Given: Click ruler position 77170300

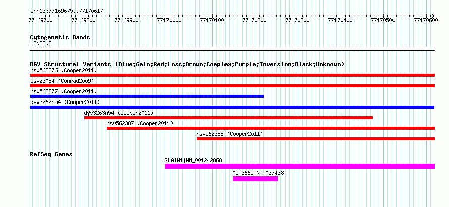Looking at the screenshot, I should 298,20.
